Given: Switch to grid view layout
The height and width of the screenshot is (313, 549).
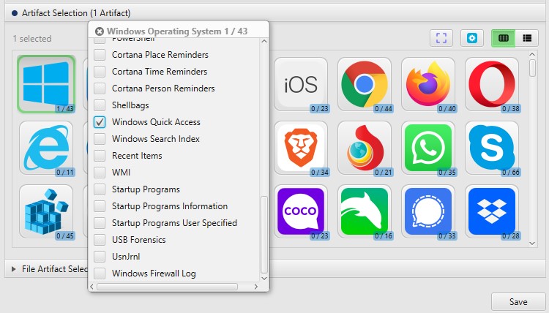Looking at the screenshot, I should pyautogui.click(x=504, y=38).
